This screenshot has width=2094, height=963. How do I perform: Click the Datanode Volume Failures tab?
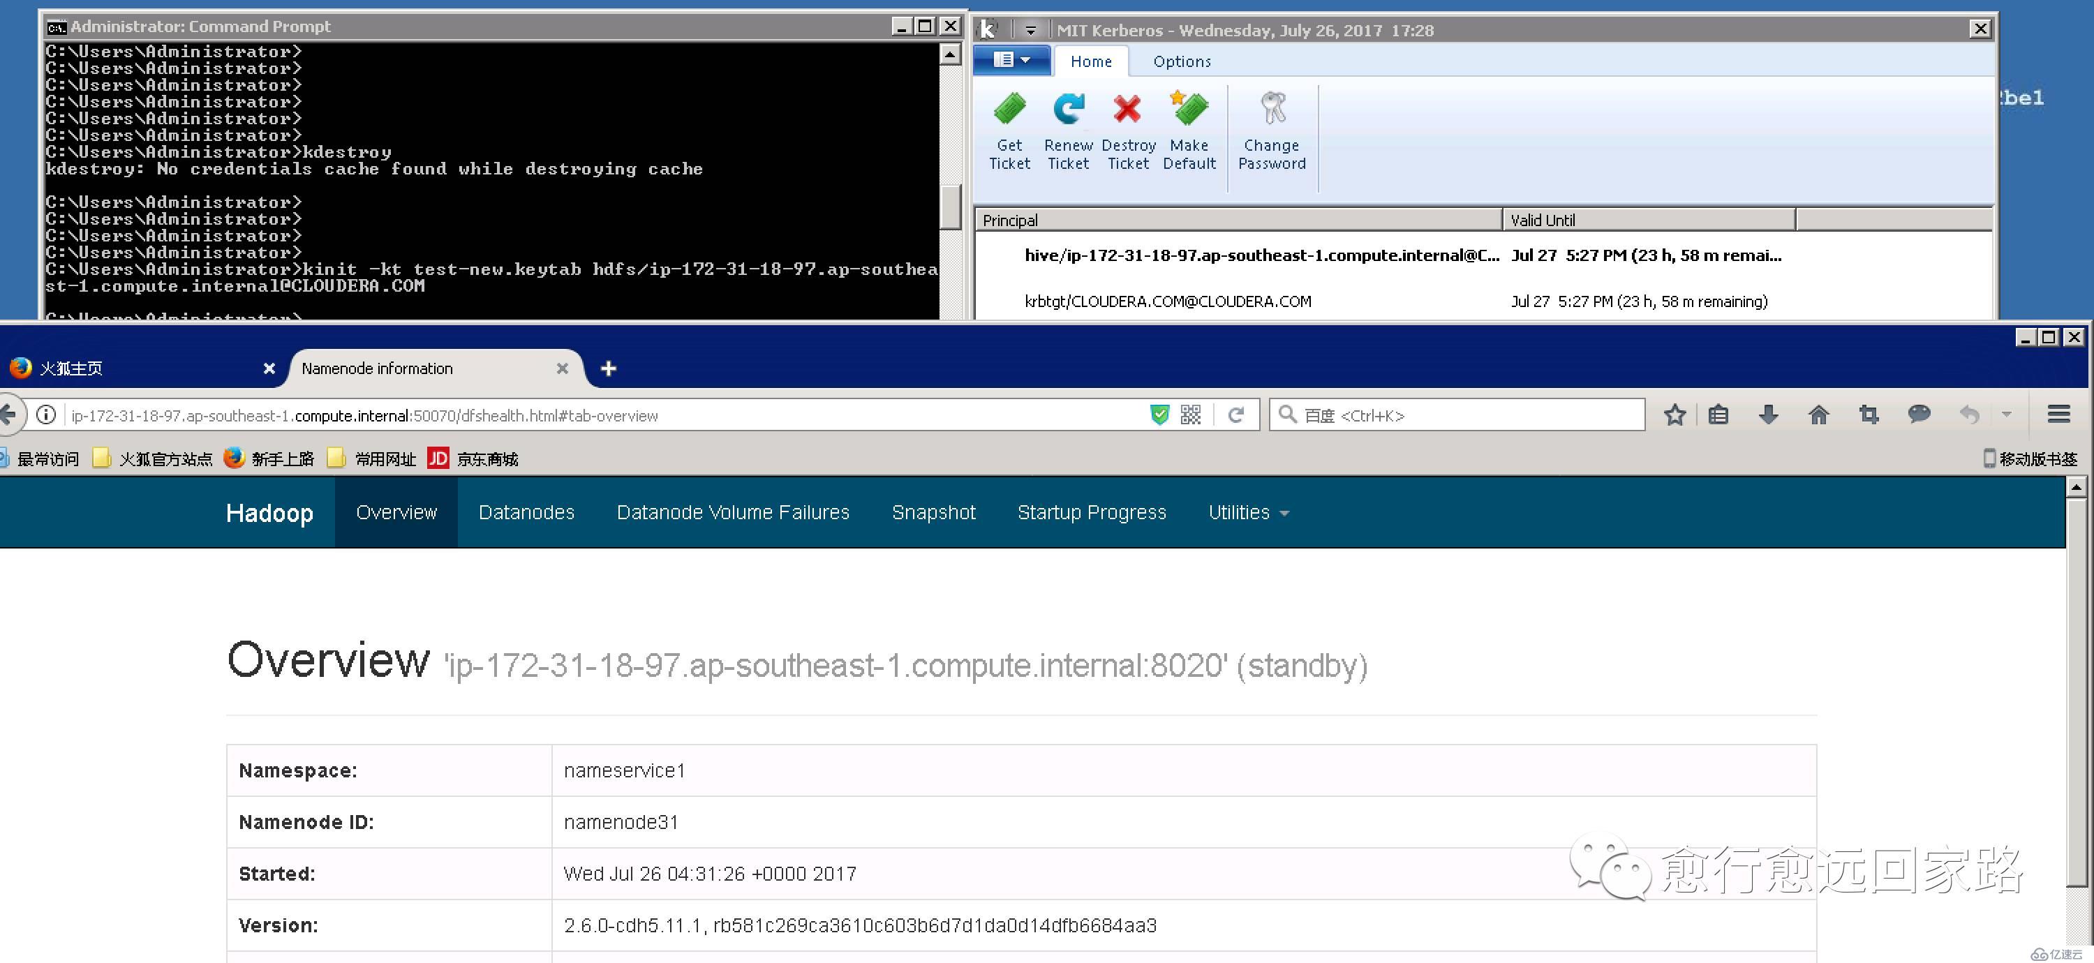[733, 512]
